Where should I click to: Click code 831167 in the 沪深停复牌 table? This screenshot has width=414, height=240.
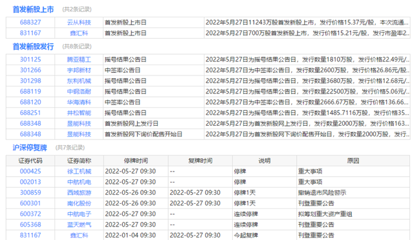[30, 235]
